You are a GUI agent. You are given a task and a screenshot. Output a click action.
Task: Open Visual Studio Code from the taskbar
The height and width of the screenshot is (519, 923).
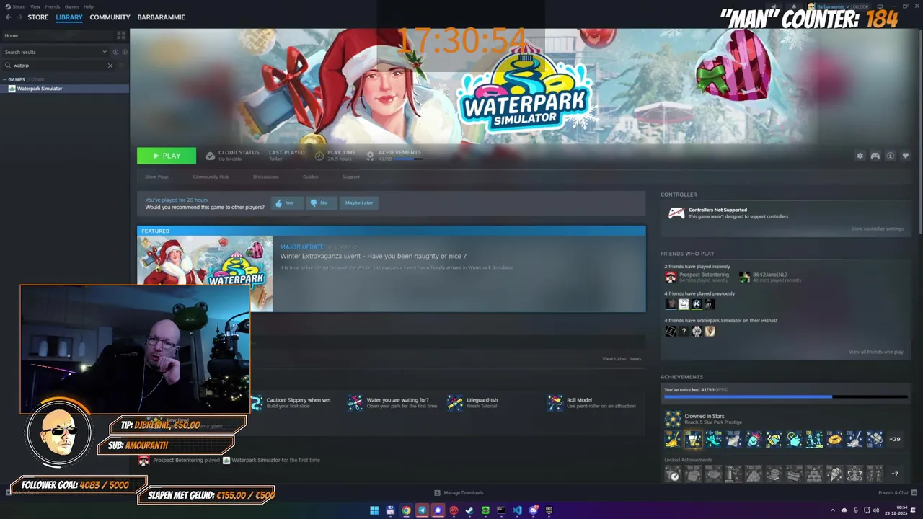[x=517, y=510]
